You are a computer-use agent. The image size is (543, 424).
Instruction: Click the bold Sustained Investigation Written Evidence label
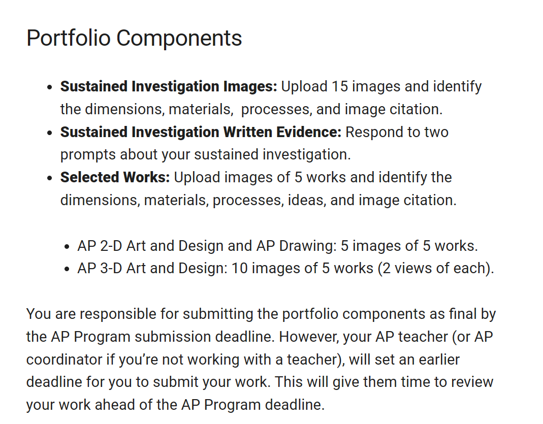point(201,132)
